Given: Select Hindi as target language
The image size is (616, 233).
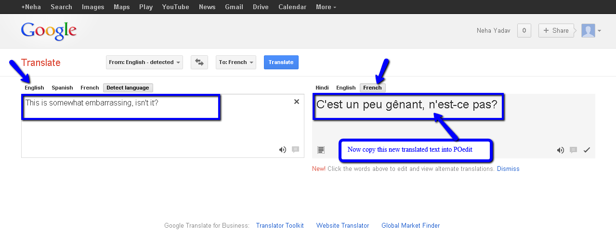Looking at the screenshot, I should click(x=322, y=88).
